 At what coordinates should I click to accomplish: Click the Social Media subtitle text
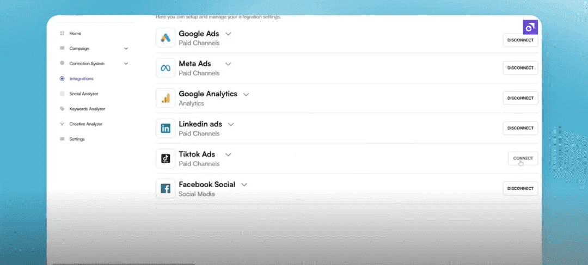click(197, 194)
